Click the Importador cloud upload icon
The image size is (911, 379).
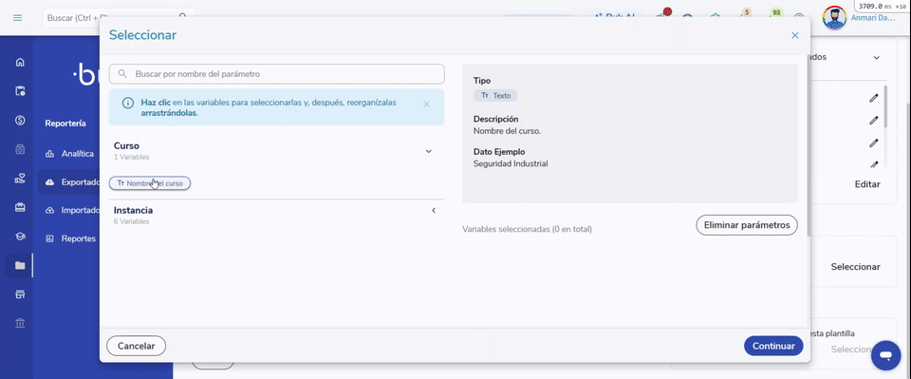coord(50,211)
